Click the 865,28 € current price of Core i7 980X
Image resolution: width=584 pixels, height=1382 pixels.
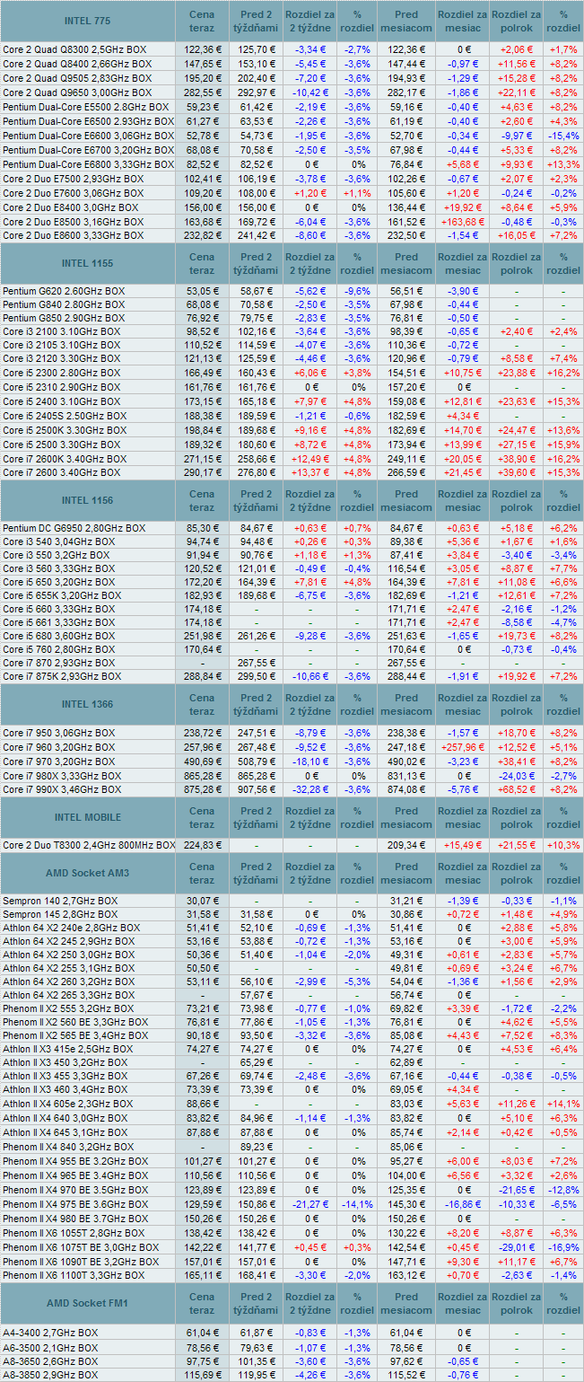click(x=202, y=775)
